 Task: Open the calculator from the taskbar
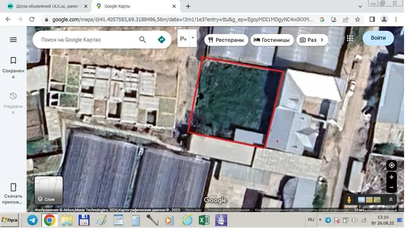tap(135, 220)
